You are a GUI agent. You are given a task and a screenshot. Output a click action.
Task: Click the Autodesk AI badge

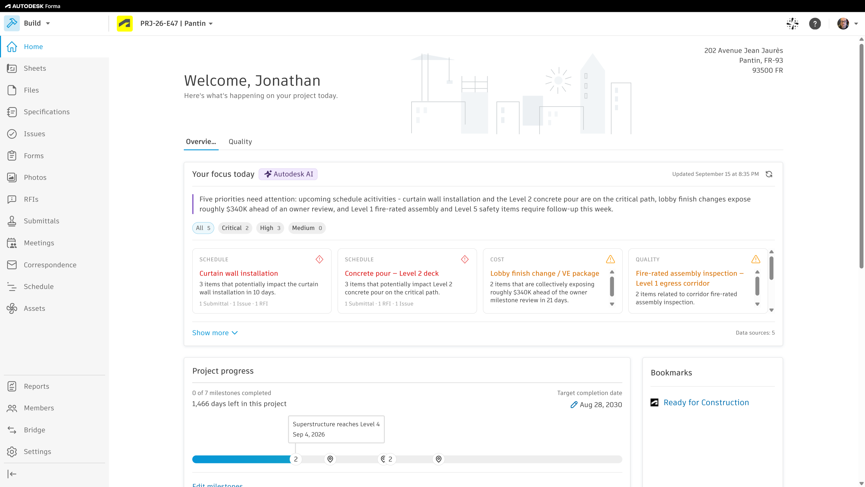coord(288,174)
